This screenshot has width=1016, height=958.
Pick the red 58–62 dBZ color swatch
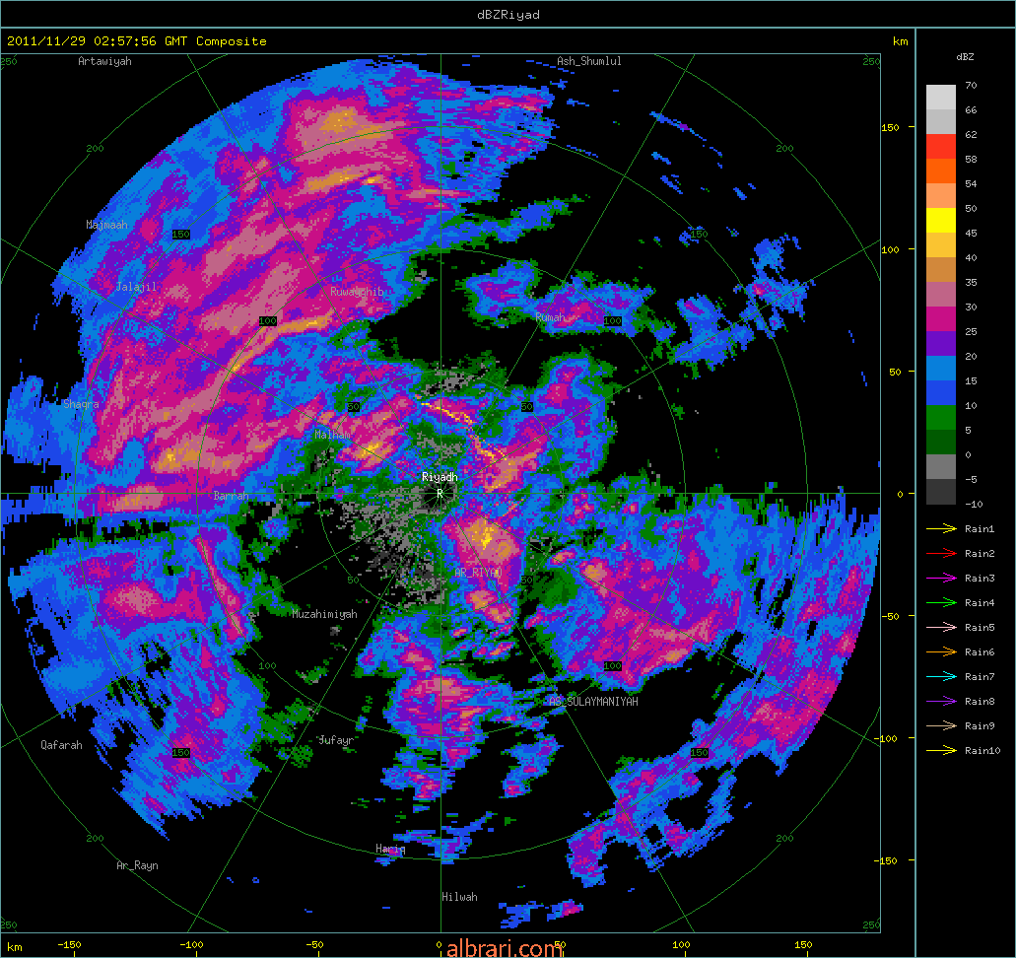(x=941, y=147)
